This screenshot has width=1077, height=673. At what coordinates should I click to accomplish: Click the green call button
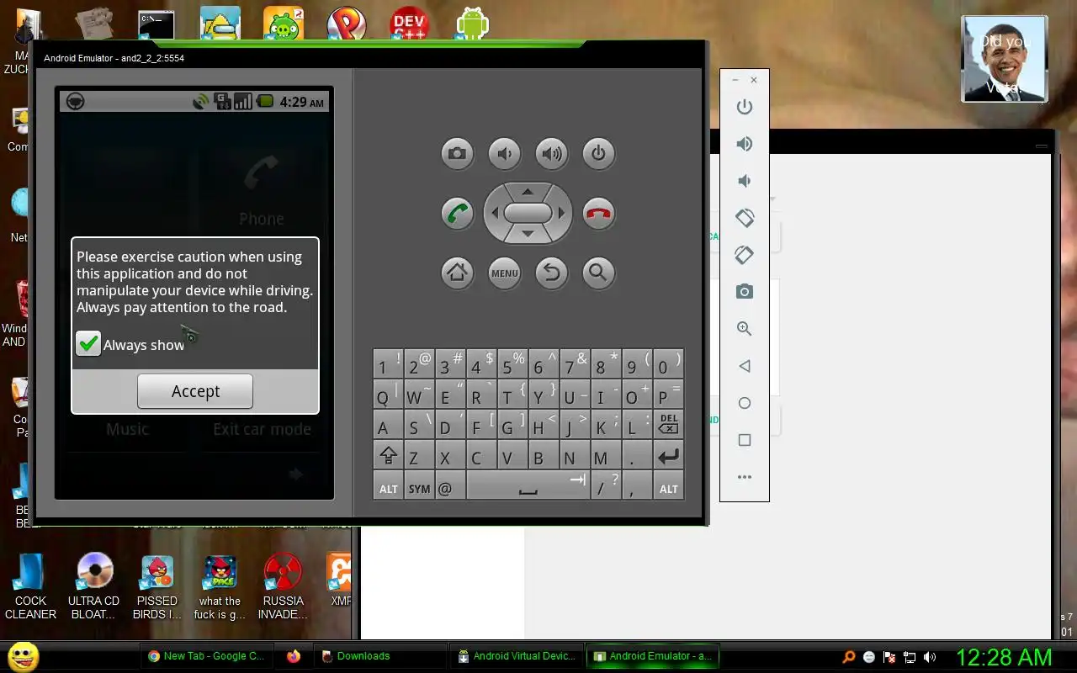click(457, 213)
